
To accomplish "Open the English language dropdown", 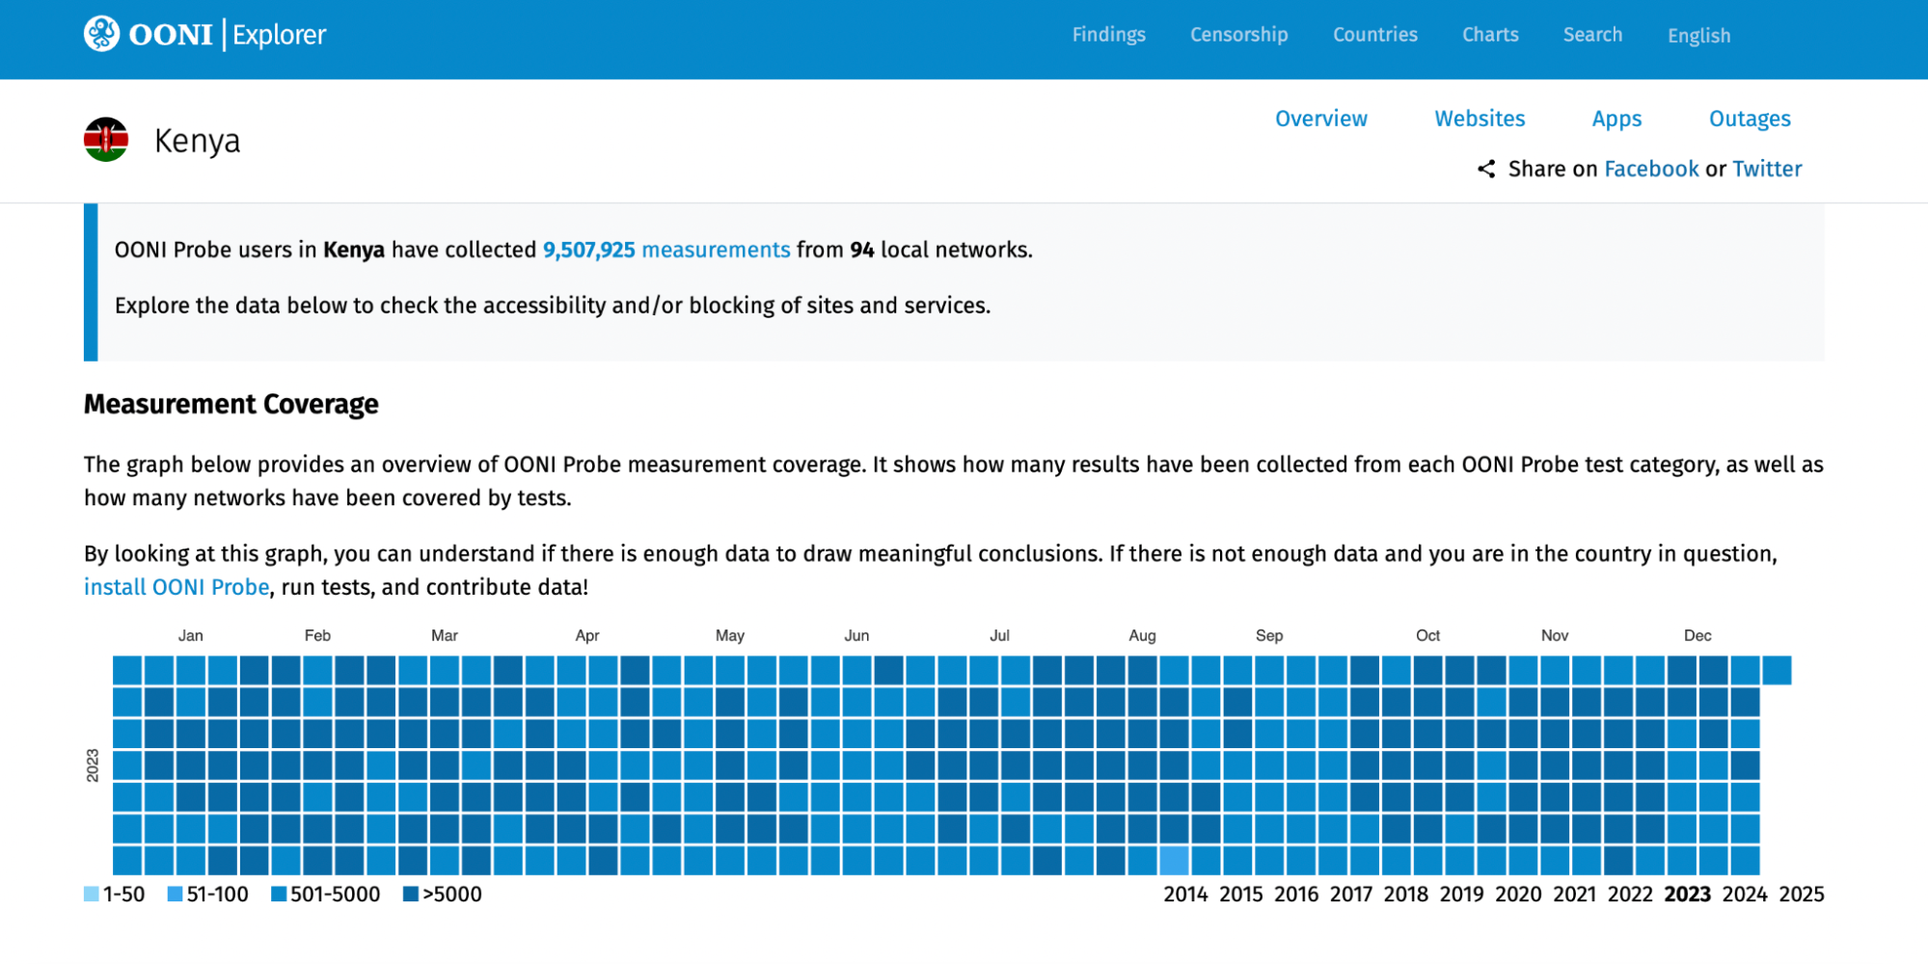I will 1698,36.
